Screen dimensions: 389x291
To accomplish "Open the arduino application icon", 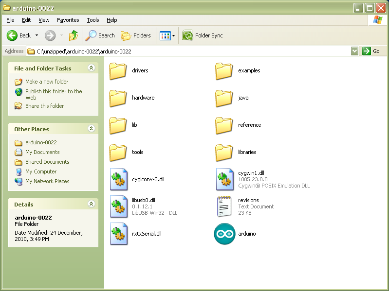I will (224, 234).
